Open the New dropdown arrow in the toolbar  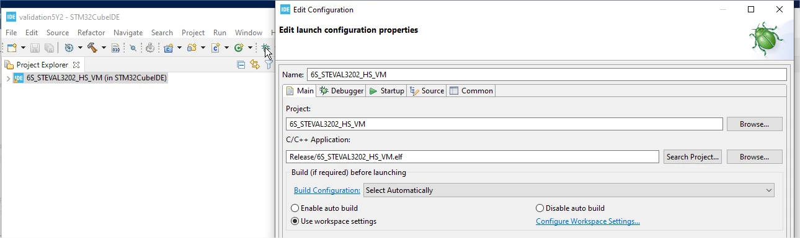coord(24,48)
